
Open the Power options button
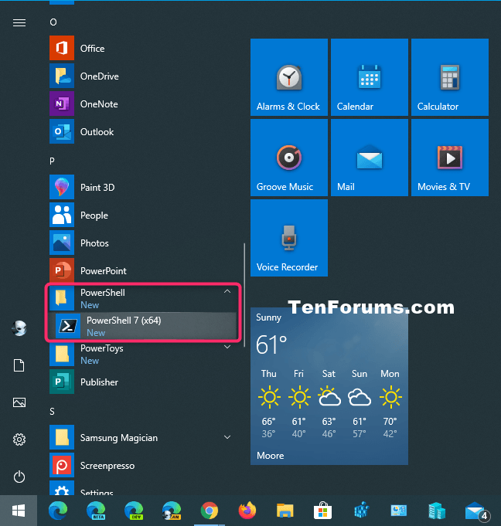pos(19,477)
